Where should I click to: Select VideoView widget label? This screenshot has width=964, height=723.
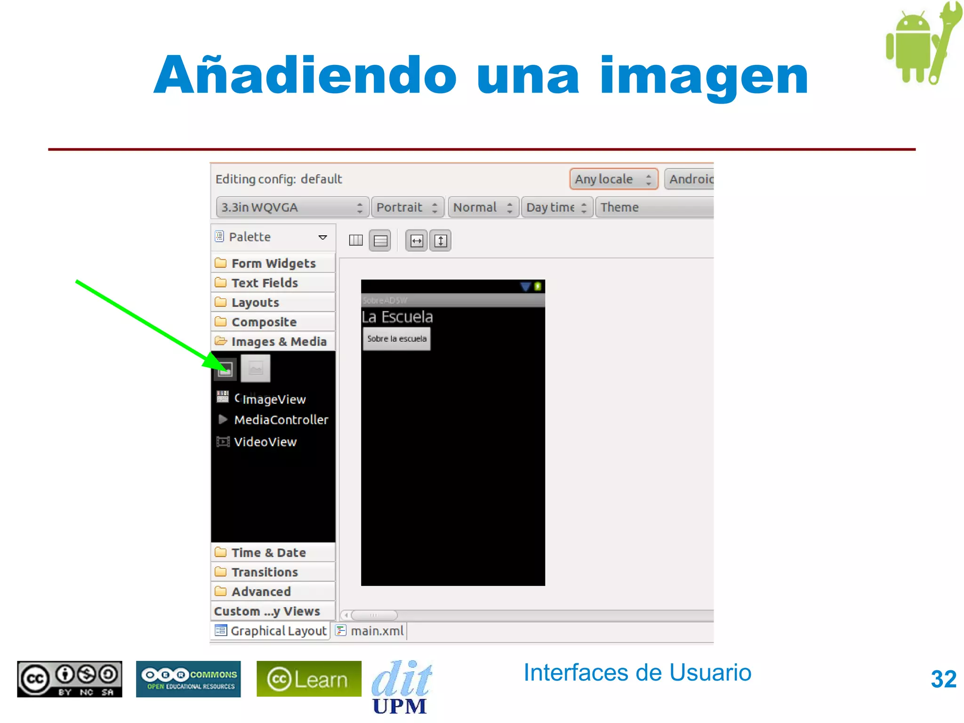[265, 442]
